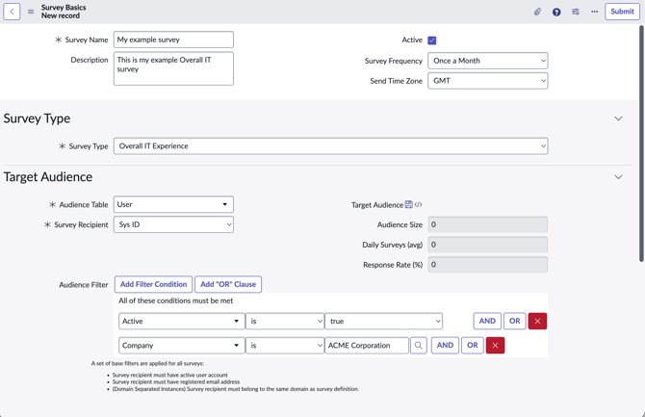Open the help question mark icon
The image size is (645, 417).
click(x=556, y=12)
